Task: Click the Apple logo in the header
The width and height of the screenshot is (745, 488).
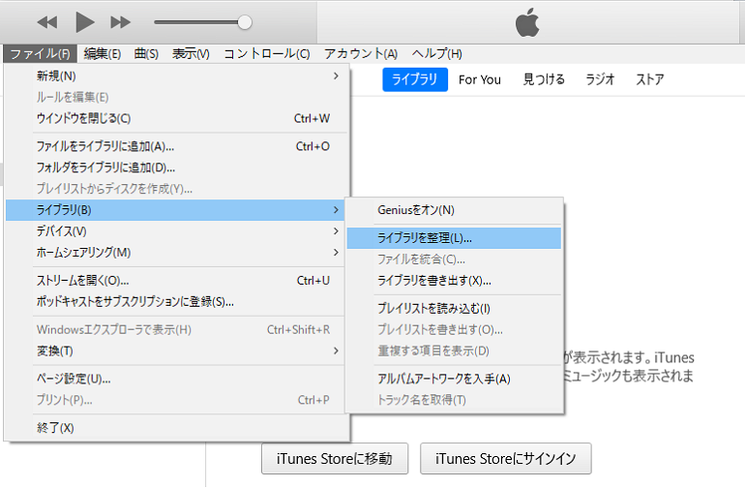Action: (x=527, y=22)
